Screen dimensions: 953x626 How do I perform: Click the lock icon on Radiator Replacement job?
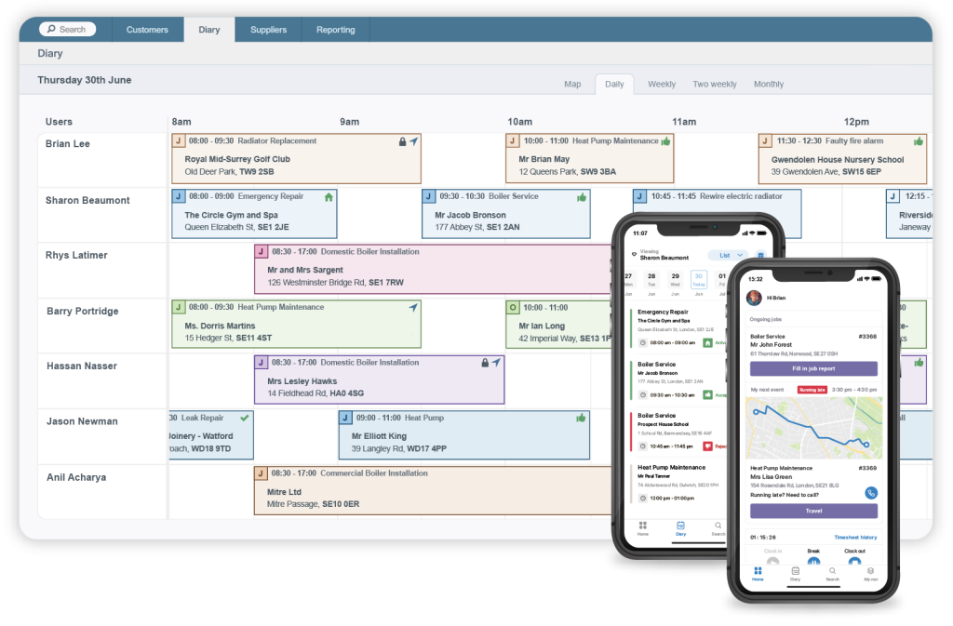click(401, 141)
